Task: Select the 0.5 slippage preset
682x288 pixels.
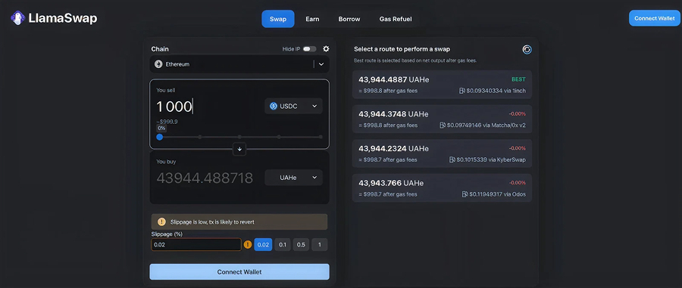Action: point(301,245)
